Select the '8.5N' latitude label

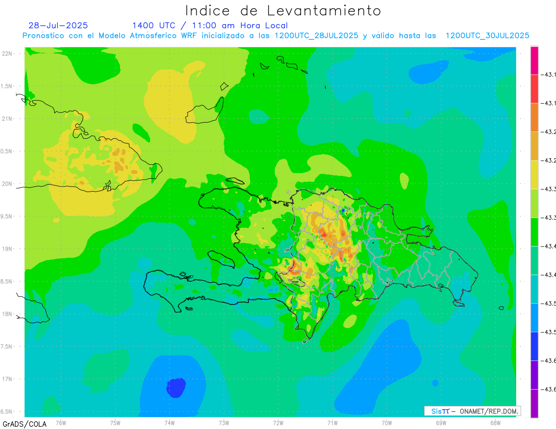[x=7, y=281]
